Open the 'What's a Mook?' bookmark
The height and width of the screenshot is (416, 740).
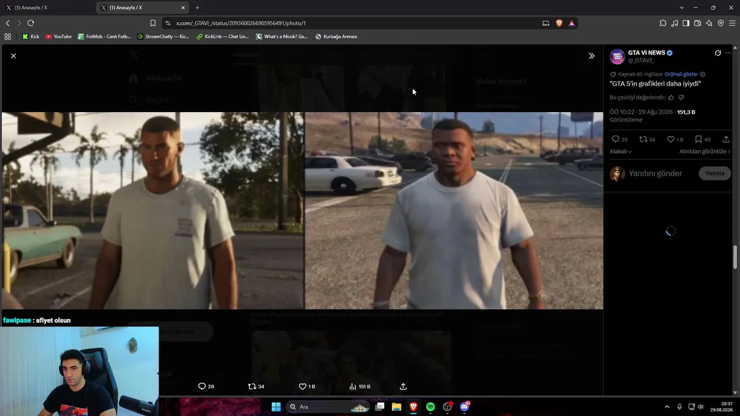pyautogui.click(x=282, y=36)
